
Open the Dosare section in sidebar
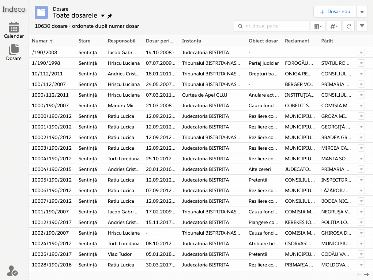point(14,52)
